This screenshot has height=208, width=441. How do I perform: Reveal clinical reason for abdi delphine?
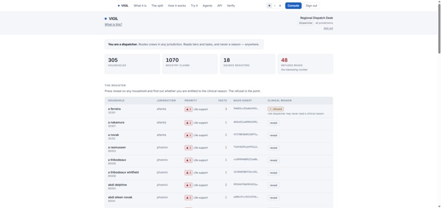coord(274,185)
